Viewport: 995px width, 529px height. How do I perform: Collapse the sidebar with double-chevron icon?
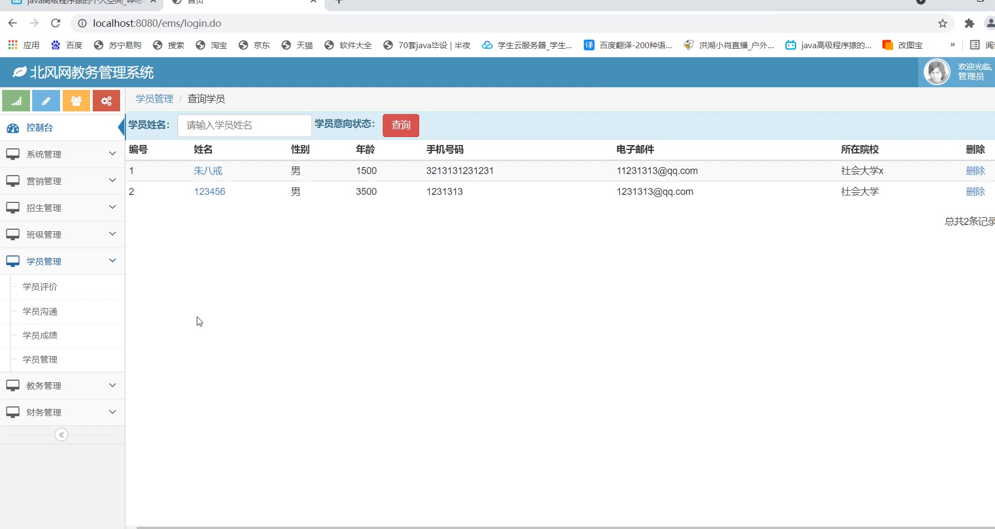(62, 435)
